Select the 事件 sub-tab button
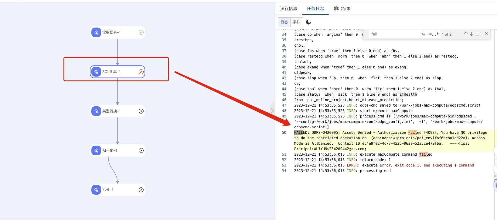 pos(297,22)
